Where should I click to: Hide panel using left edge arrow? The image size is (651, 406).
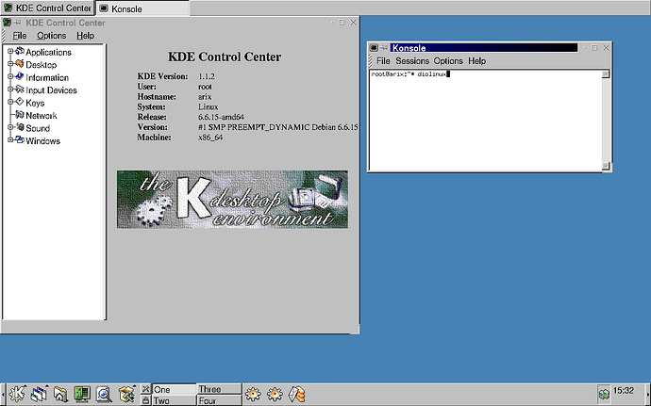pyautogui.click(x=3, y=394)
